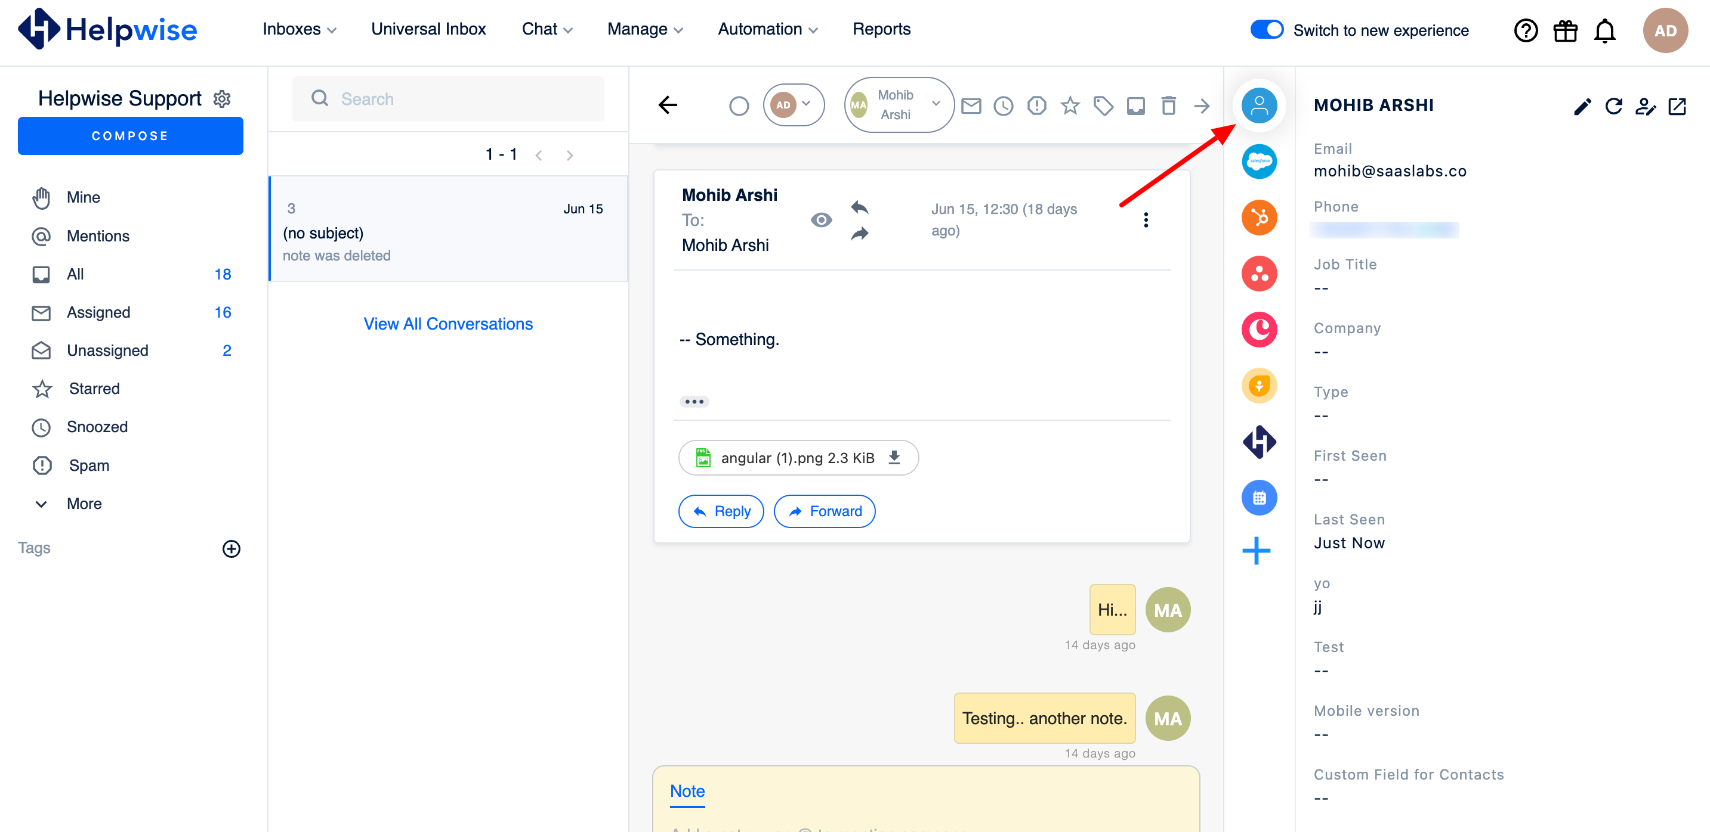Expand the Chat menu
The width and height of the screenshot is (1710, 832).
(547, 29)
